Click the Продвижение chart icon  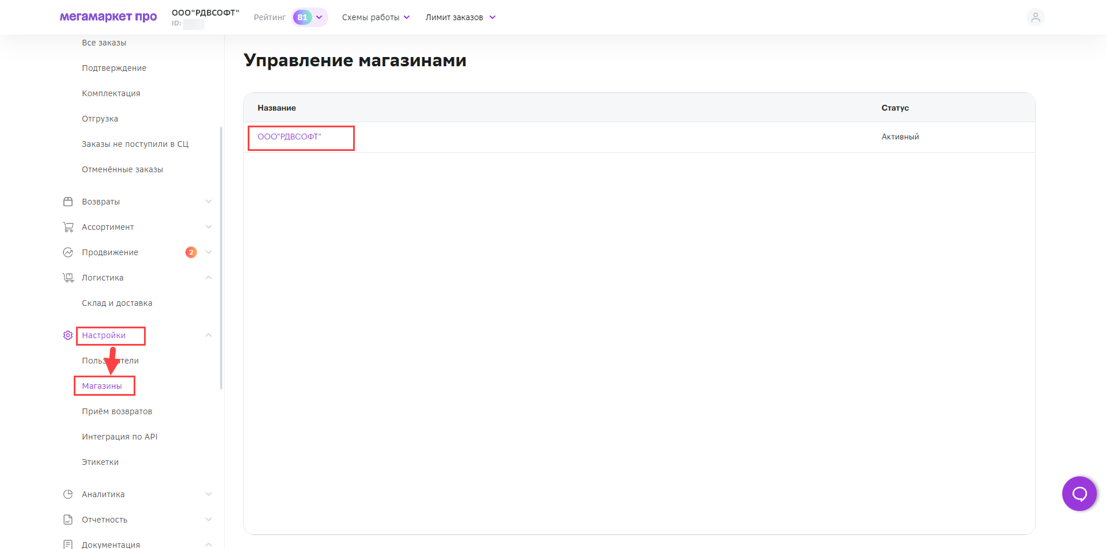(68, 252)
